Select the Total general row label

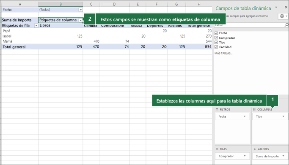click(x=14, y=47)
